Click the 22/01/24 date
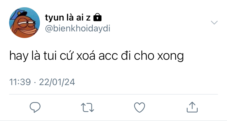 coord(57,82)
